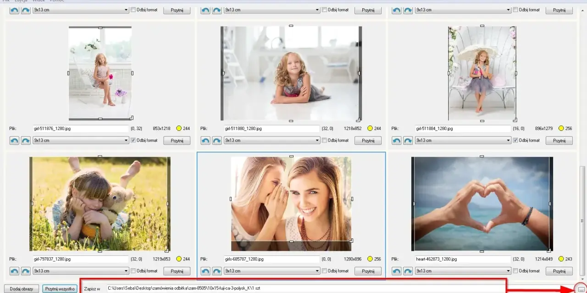Screen dimensions: 587x293
Task: Click the girl-511884_1280.jpg filename field
Action: [x=463, y=129]
